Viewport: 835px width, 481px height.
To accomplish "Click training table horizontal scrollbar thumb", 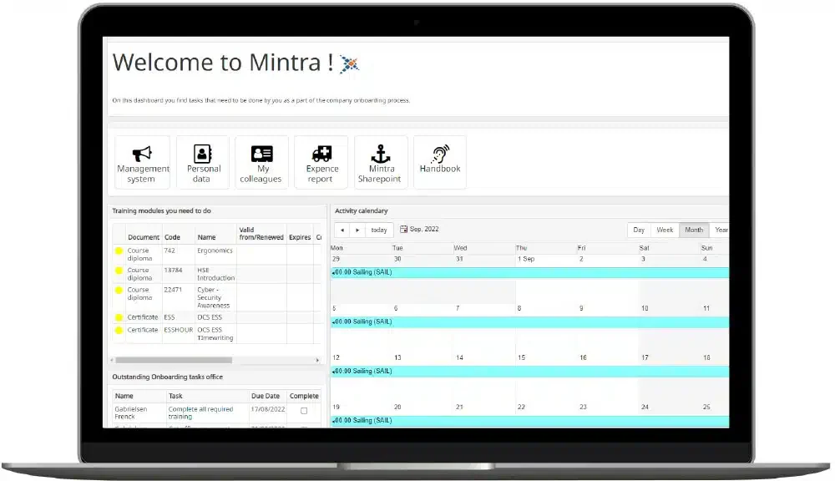I will (x=174, y=360).
